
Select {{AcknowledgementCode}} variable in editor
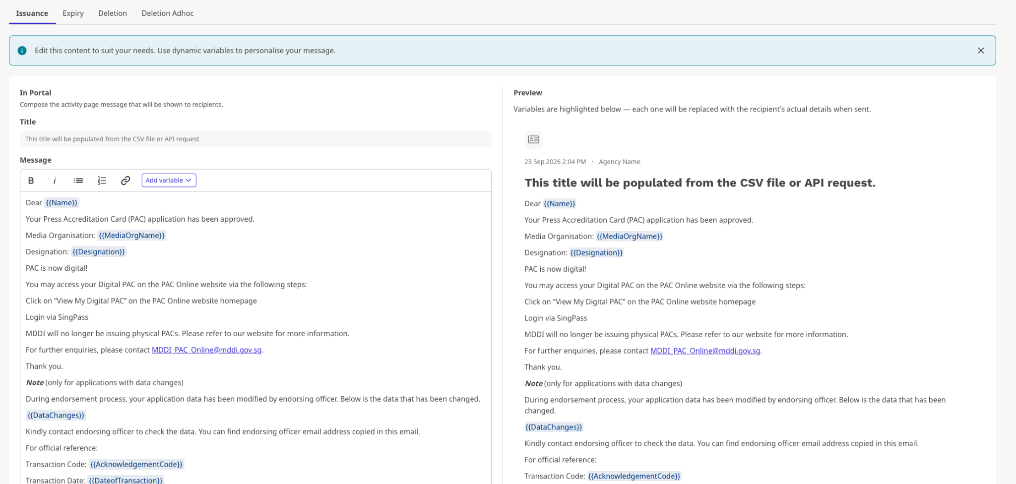[x=136, y=465]
